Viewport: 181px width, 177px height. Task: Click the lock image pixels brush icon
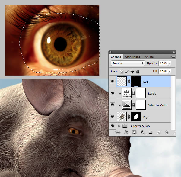(x=127, y=72)
